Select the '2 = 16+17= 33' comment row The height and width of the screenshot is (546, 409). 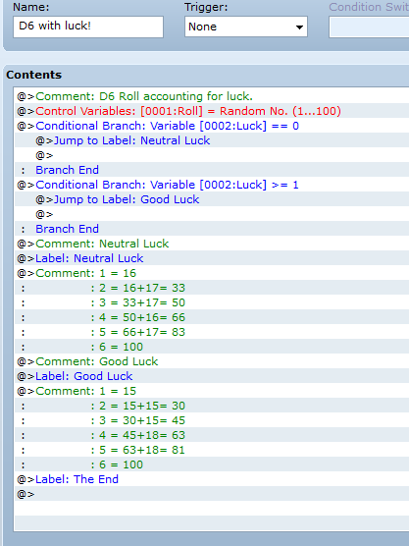click(x=212, y=288)
